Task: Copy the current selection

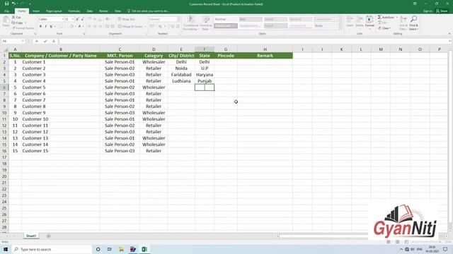Action: click(17, 23)
